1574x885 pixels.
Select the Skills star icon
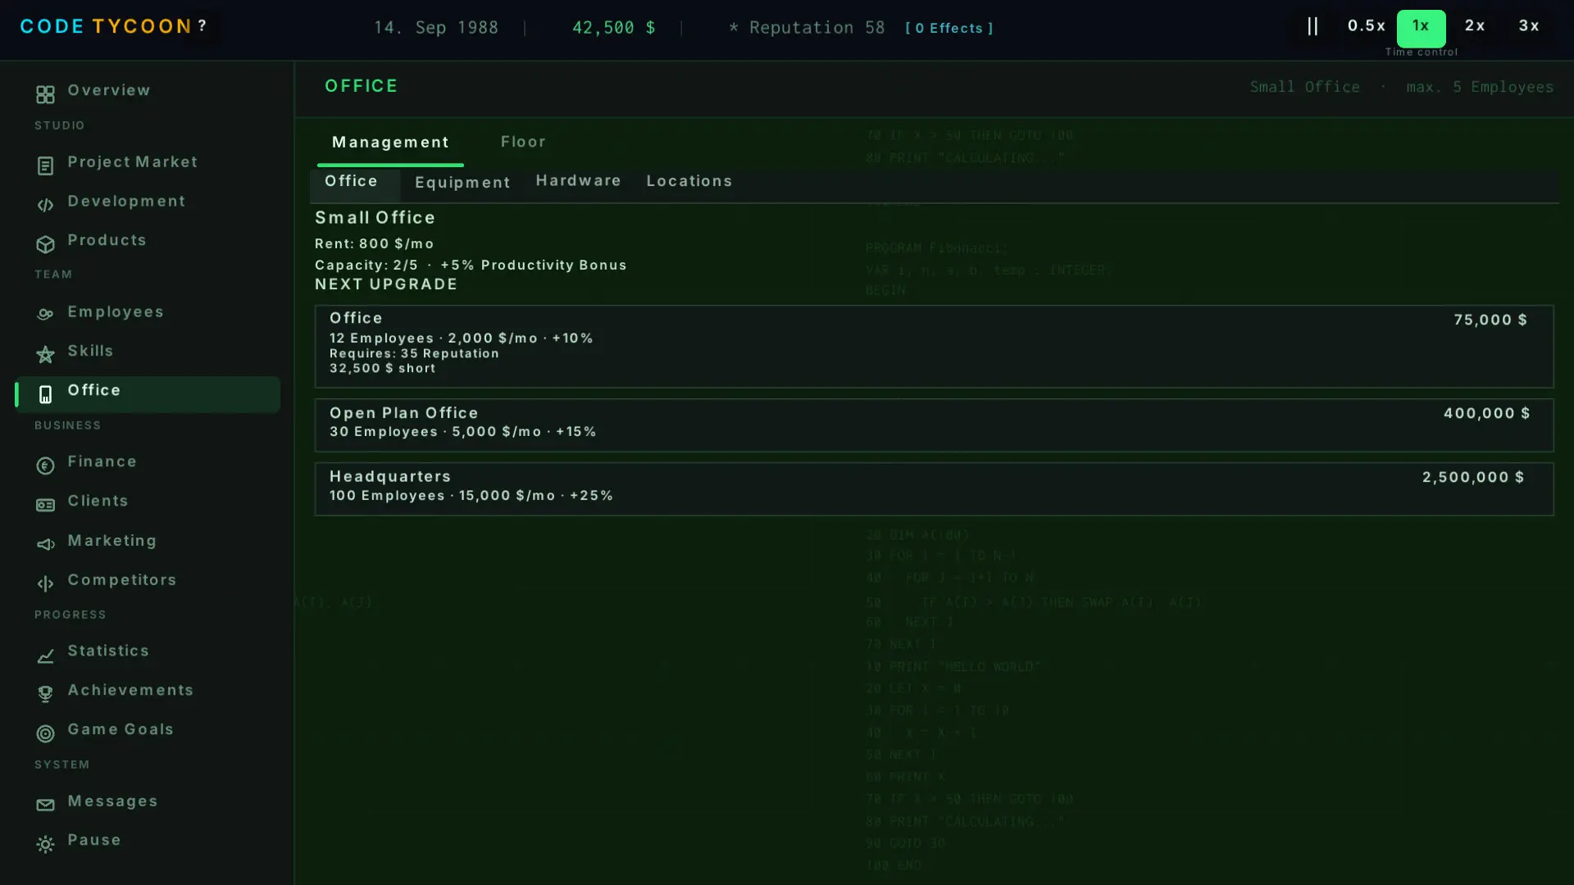point(45,355)
